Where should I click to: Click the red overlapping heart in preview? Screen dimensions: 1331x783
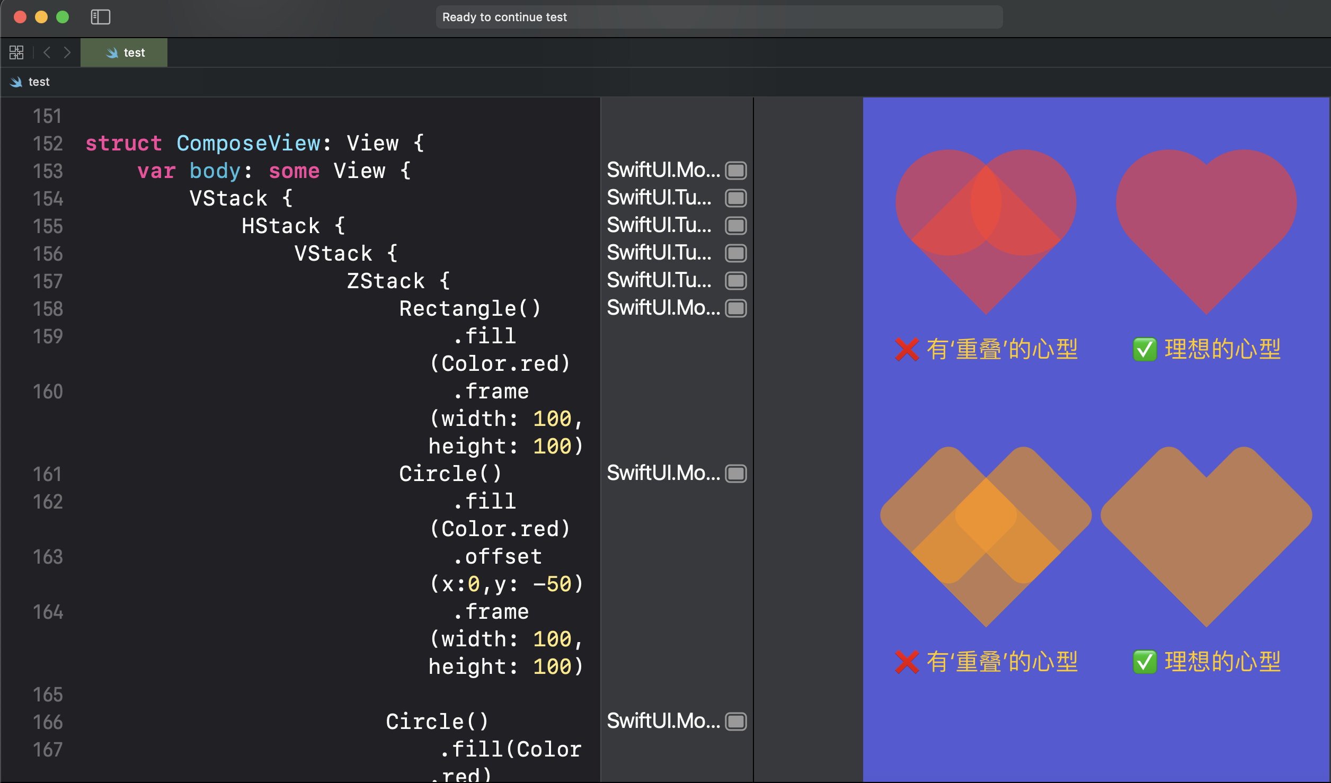pos(986,232)
